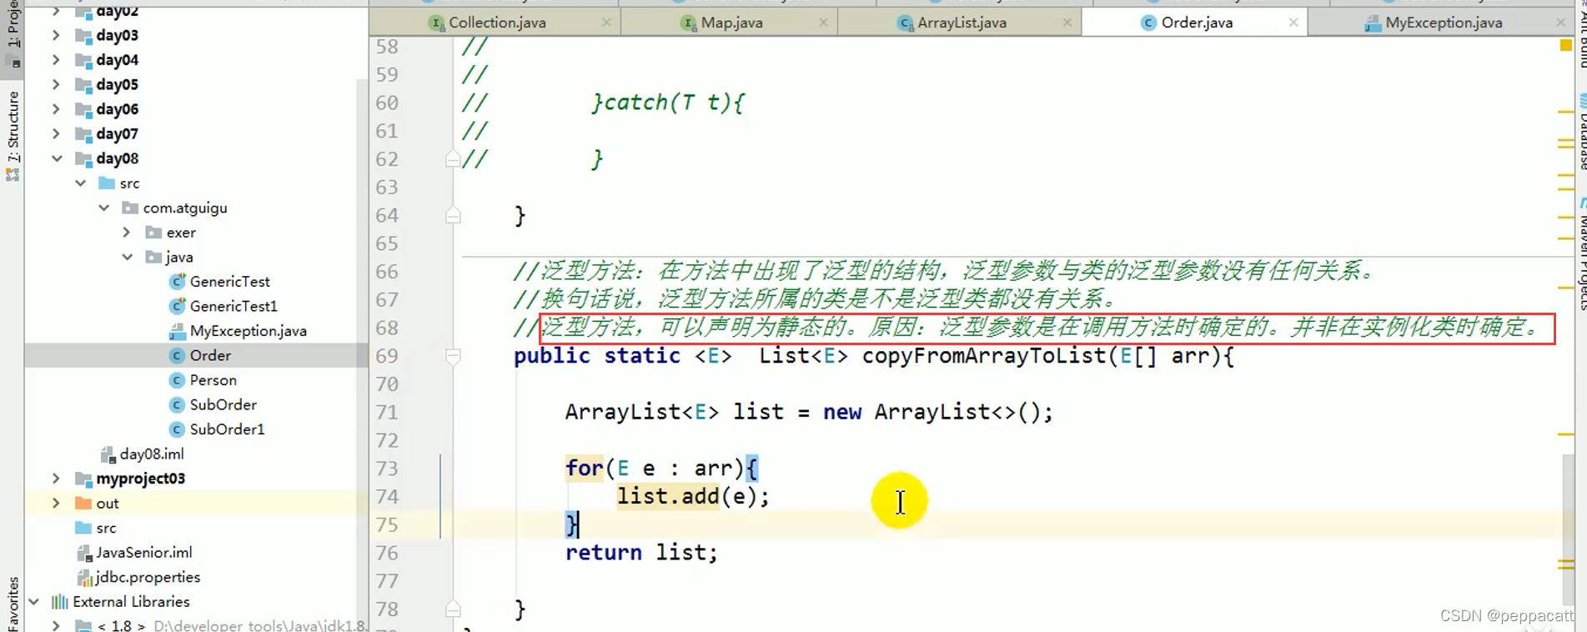Open the jdbc.properties file
This screenshot has width=1587, height=632.
tap(148, 577)
